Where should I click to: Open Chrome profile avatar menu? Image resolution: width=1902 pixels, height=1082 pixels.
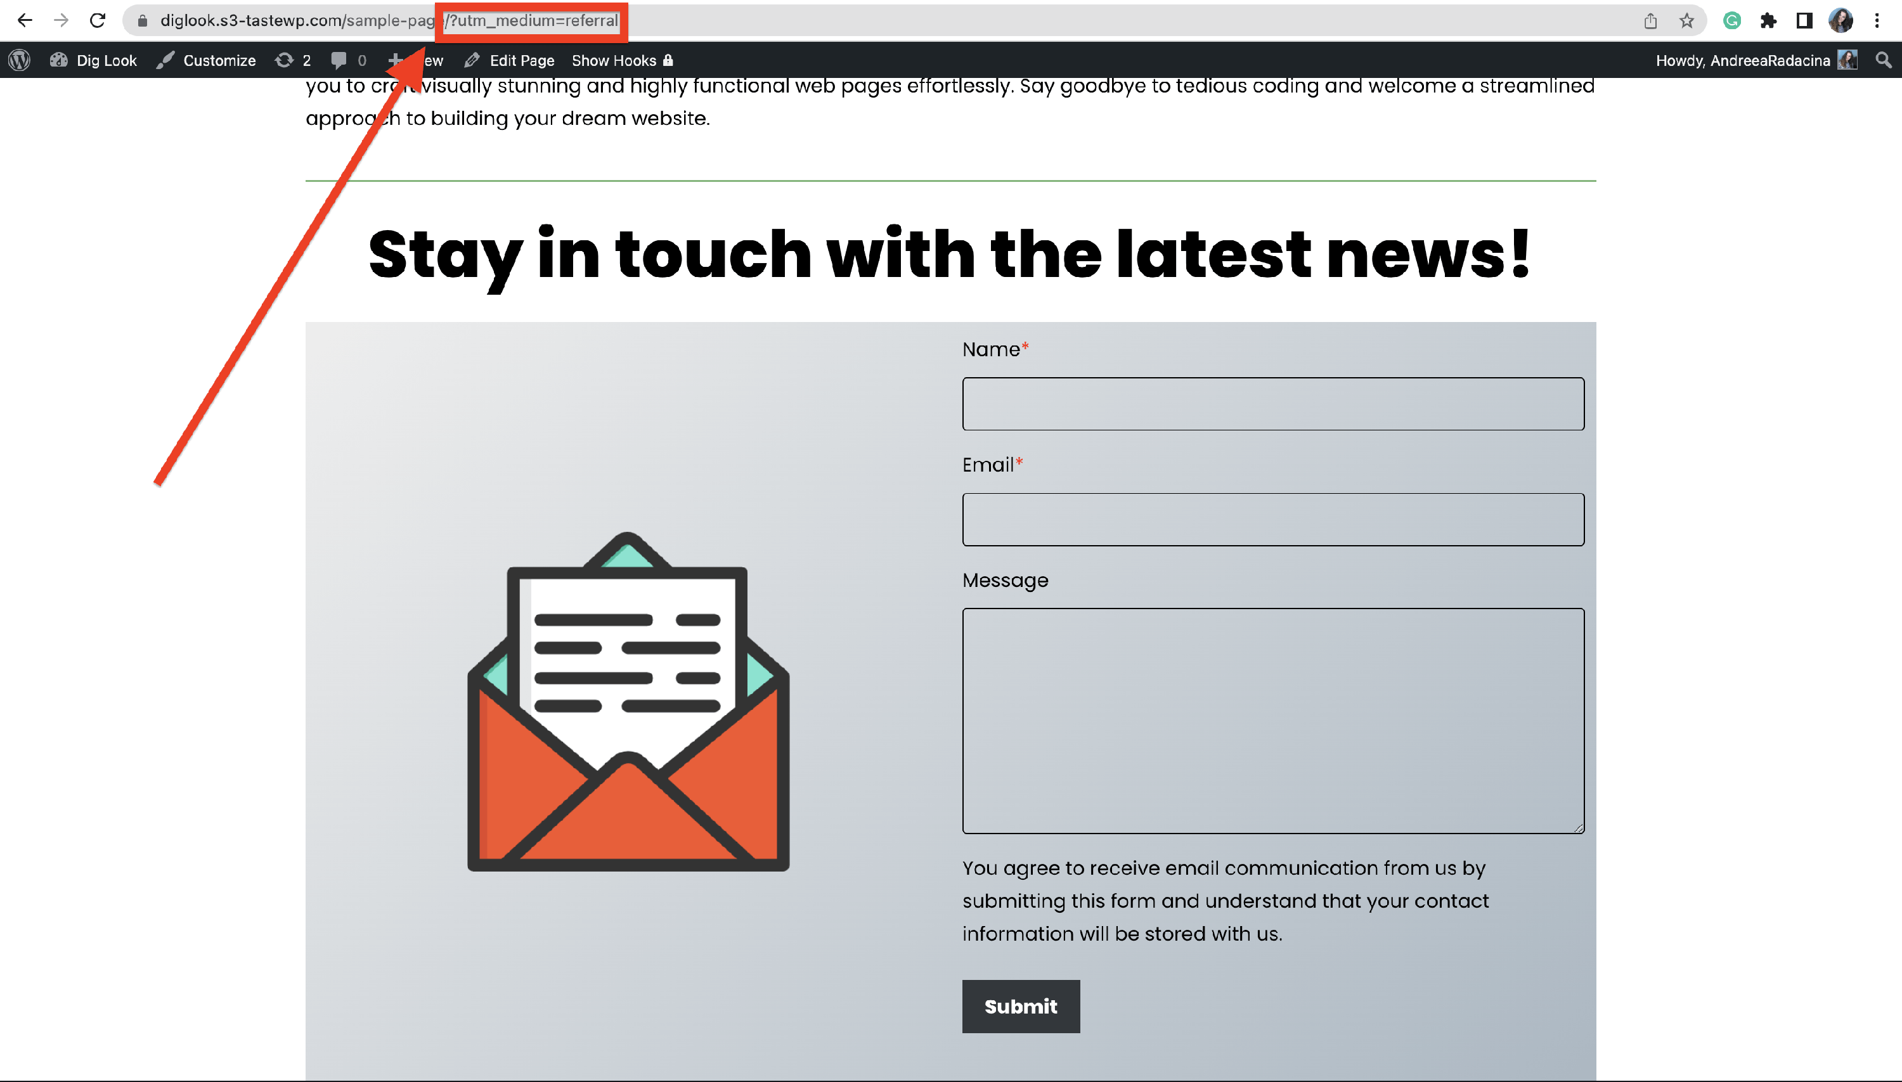pos(1841,21)
